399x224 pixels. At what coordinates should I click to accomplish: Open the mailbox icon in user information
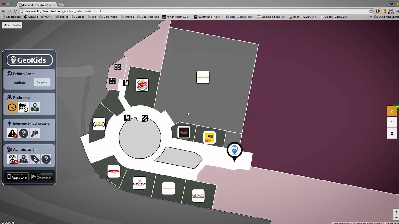[x=35, y=133]
